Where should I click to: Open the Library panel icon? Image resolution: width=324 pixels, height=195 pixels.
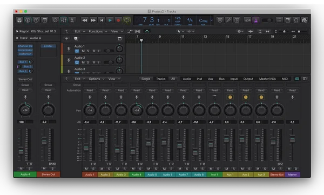[19, 20]
